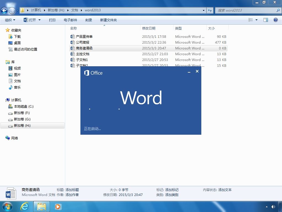Click the Back navigation arrow

pos(4,10)
